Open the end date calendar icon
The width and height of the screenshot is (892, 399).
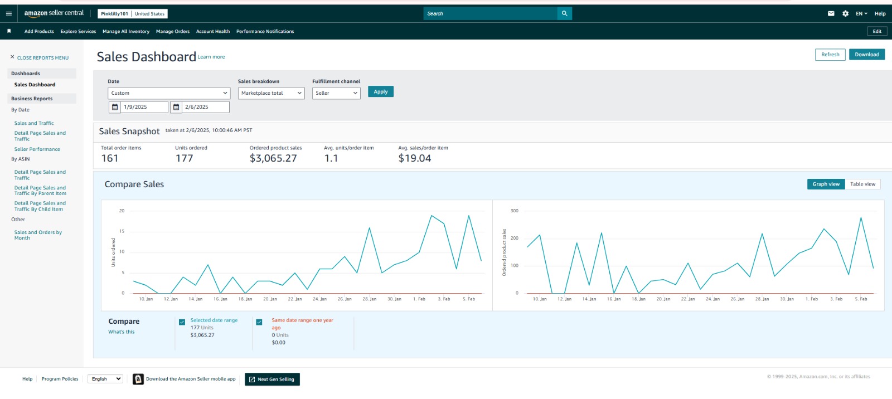[x=176, y=107]
